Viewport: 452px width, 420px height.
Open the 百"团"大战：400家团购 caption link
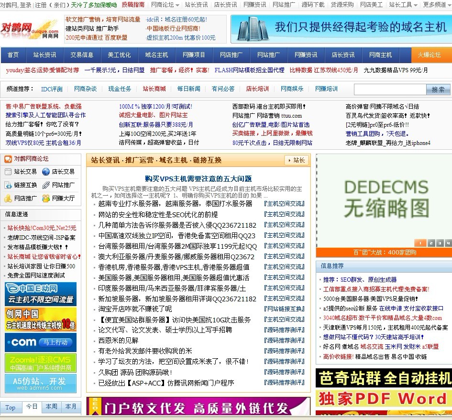385,253
